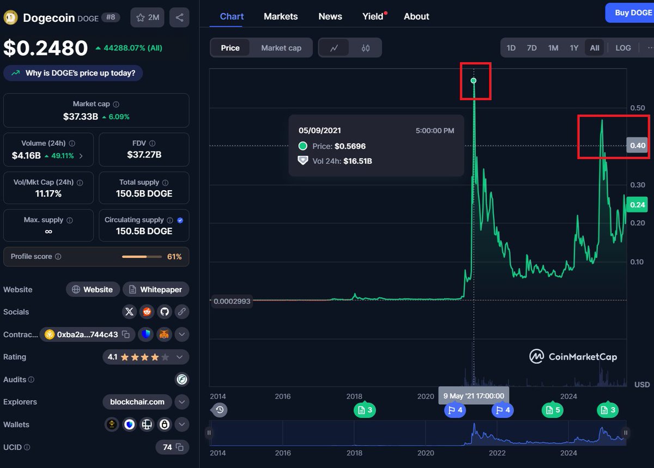Image resolution: width=654 pixels, height=468 pixels.
Task: Open the Binance wallet icon
Action: (112, 424)
